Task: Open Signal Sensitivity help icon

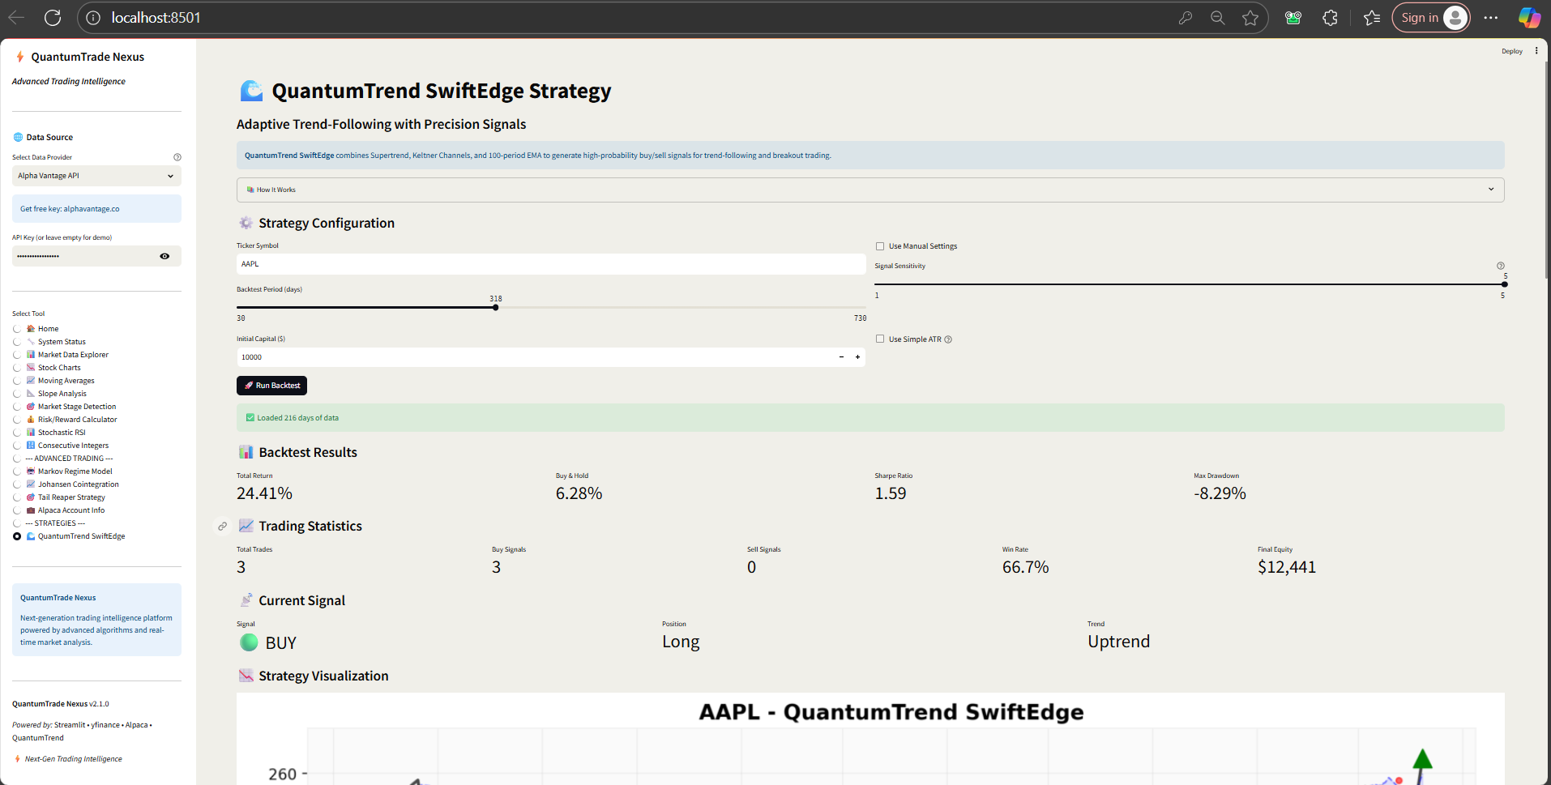Action: [x=1501, y=266]
